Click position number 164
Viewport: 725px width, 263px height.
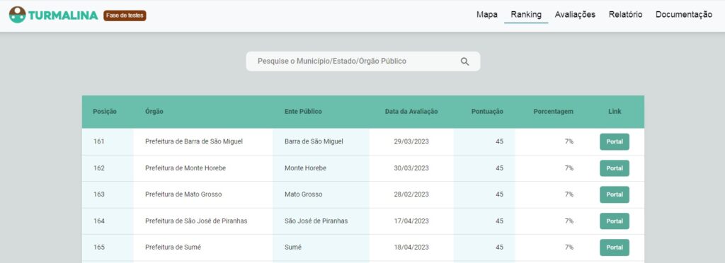click(x=99, y=221)
